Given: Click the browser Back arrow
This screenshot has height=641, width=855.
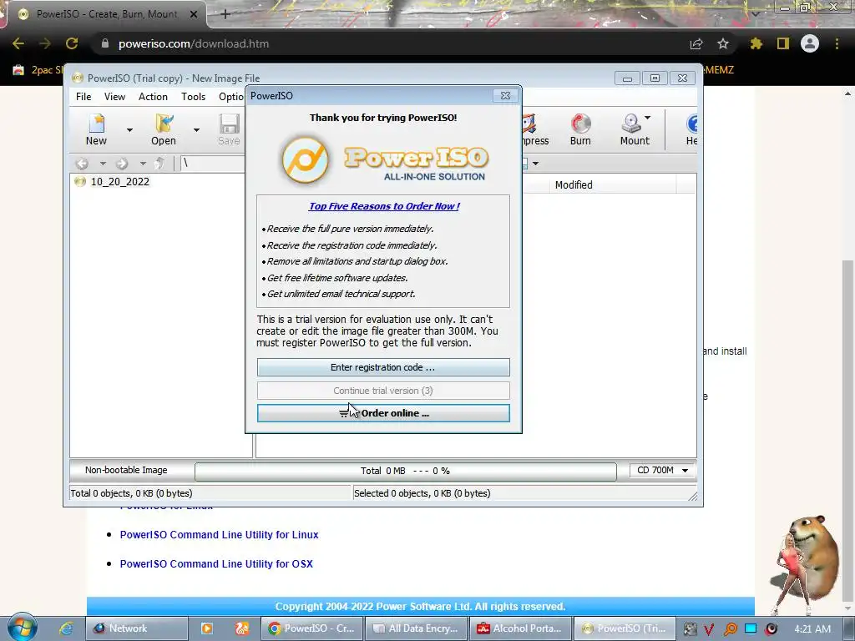Looking at the screenshot, I should 18,43.
